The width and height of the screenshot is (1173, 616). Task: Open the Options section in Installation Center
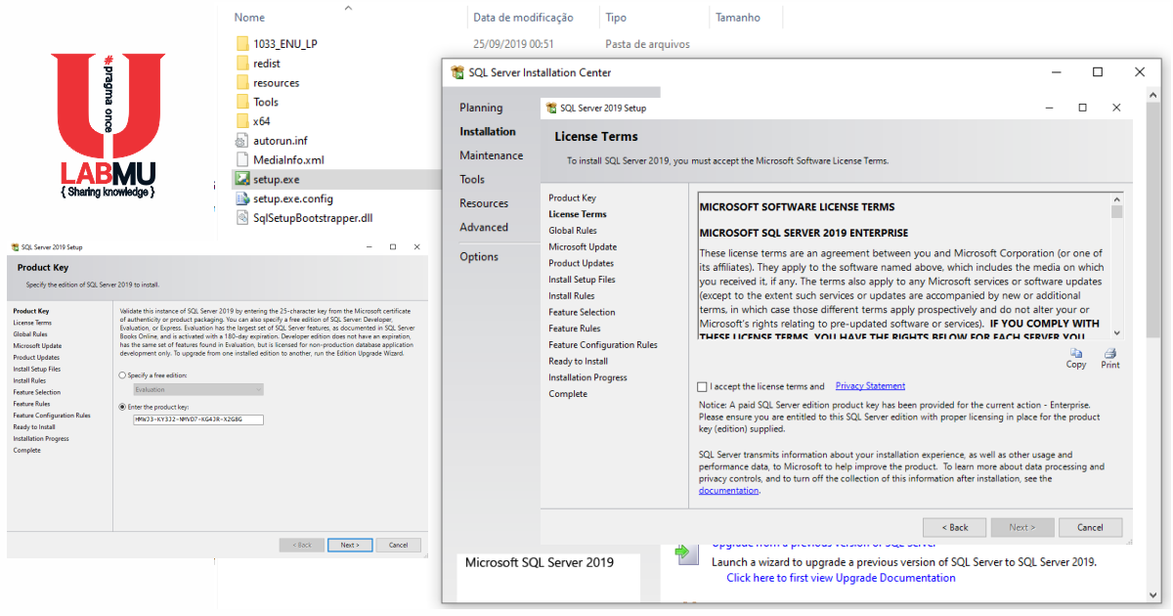(x=479, y=256)
